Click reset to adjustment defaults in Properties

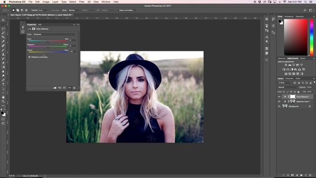[x=65, y=88]
